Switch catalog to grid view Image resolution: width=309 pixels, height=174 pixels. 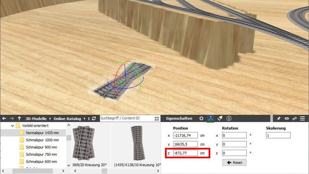coord(157,118)
